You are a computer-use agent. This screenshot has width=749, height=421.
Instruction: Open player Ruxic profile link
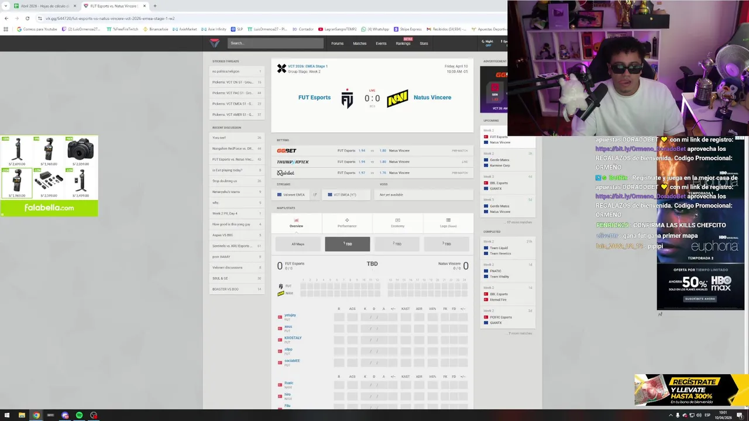pos(288,383)
